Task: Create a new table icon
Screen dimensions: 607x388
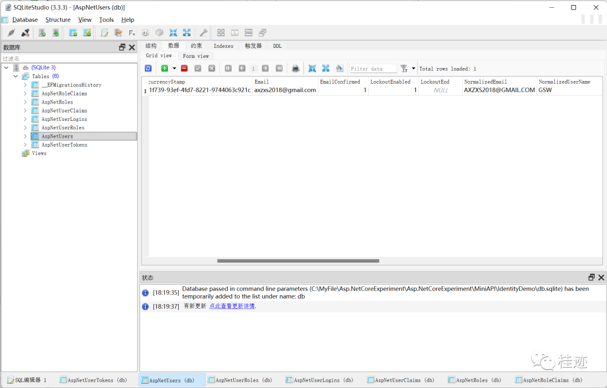Action: point(73,33)
